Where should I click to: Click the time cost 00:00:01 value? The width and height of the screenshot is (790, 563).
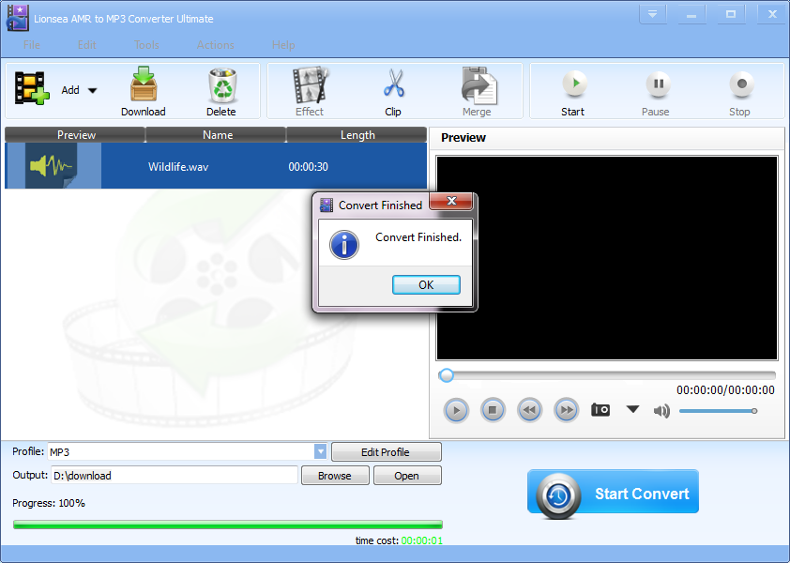422,540
